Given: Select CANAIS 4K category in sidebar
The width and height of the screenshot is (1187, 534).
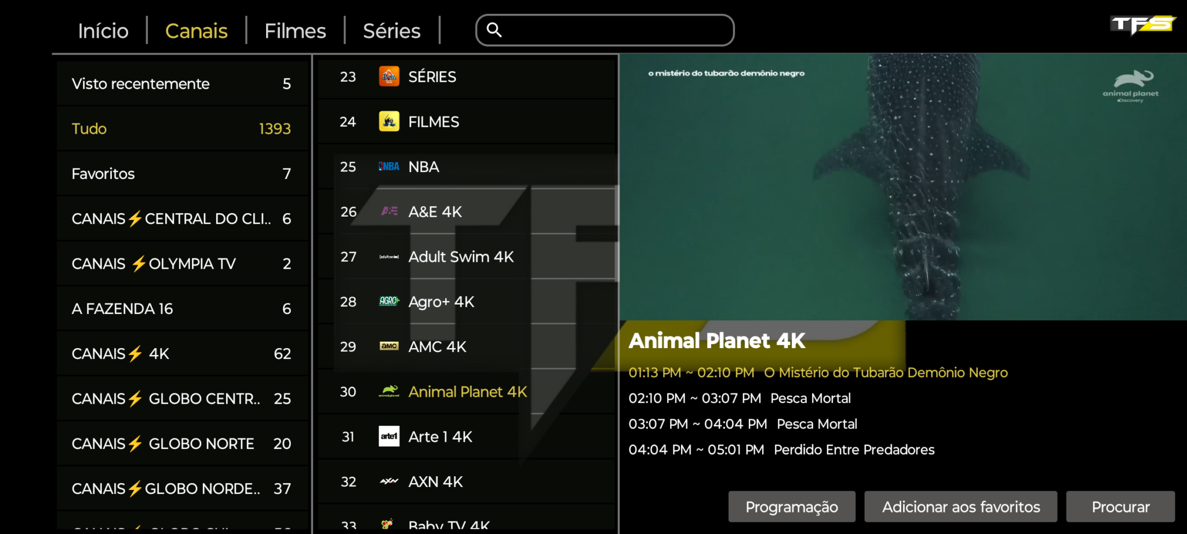Looking at the screenshot, I should 182,353.
